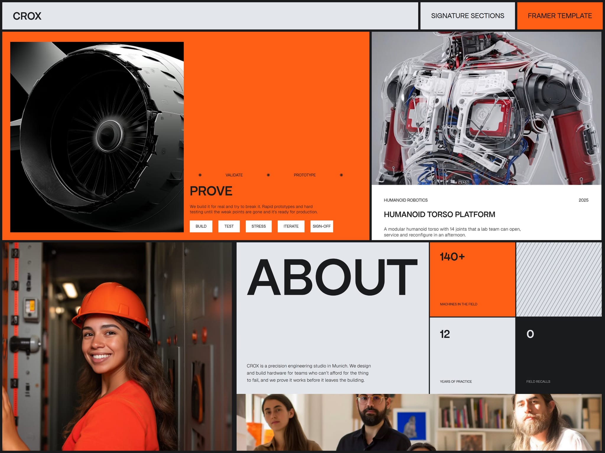Click the CROX studio description paragraph
The width and height of the screenshot is (605, 453).
(x=309, y=373)
